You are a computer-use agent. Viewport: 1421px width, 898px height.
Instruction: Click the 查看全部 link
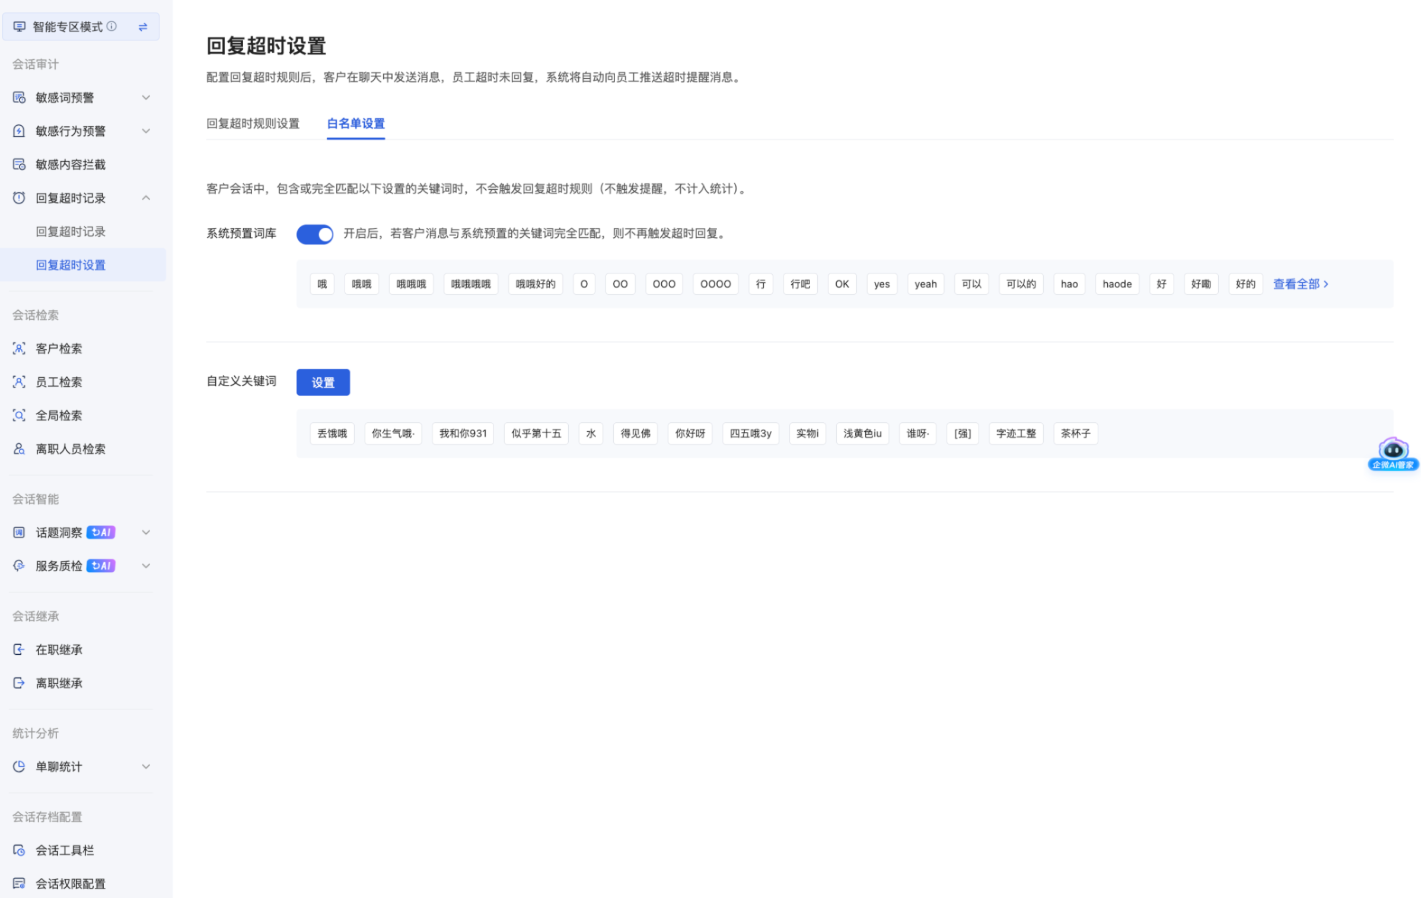pos(1301,284)
